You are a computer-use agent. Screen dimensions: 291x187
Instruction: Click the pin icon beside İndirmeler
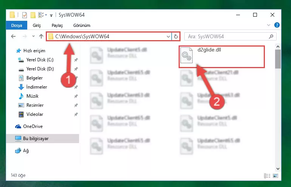point(76,87)
